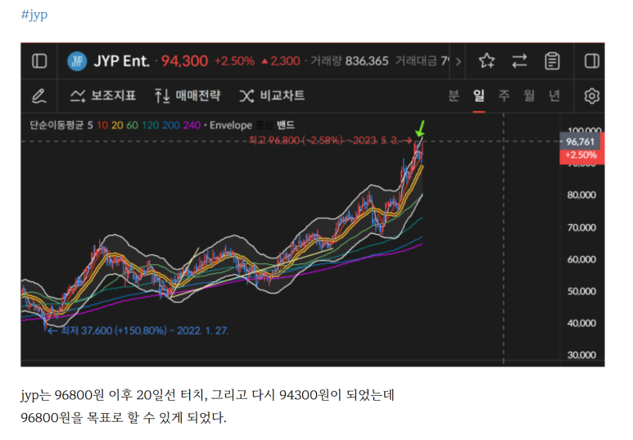This screenshot has width=633, height=440.
Task: Open 매매전략 trading strategy menu
Action: coord(188,96)
